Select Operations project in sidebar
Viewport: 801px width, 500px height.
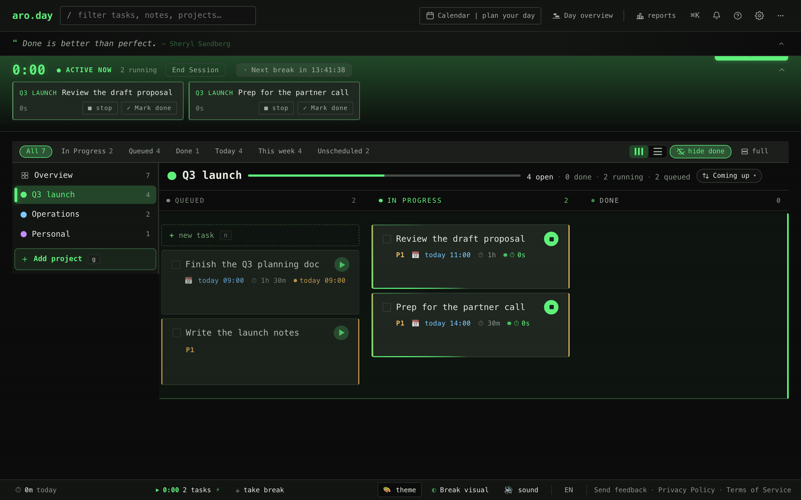coord(85,214)
